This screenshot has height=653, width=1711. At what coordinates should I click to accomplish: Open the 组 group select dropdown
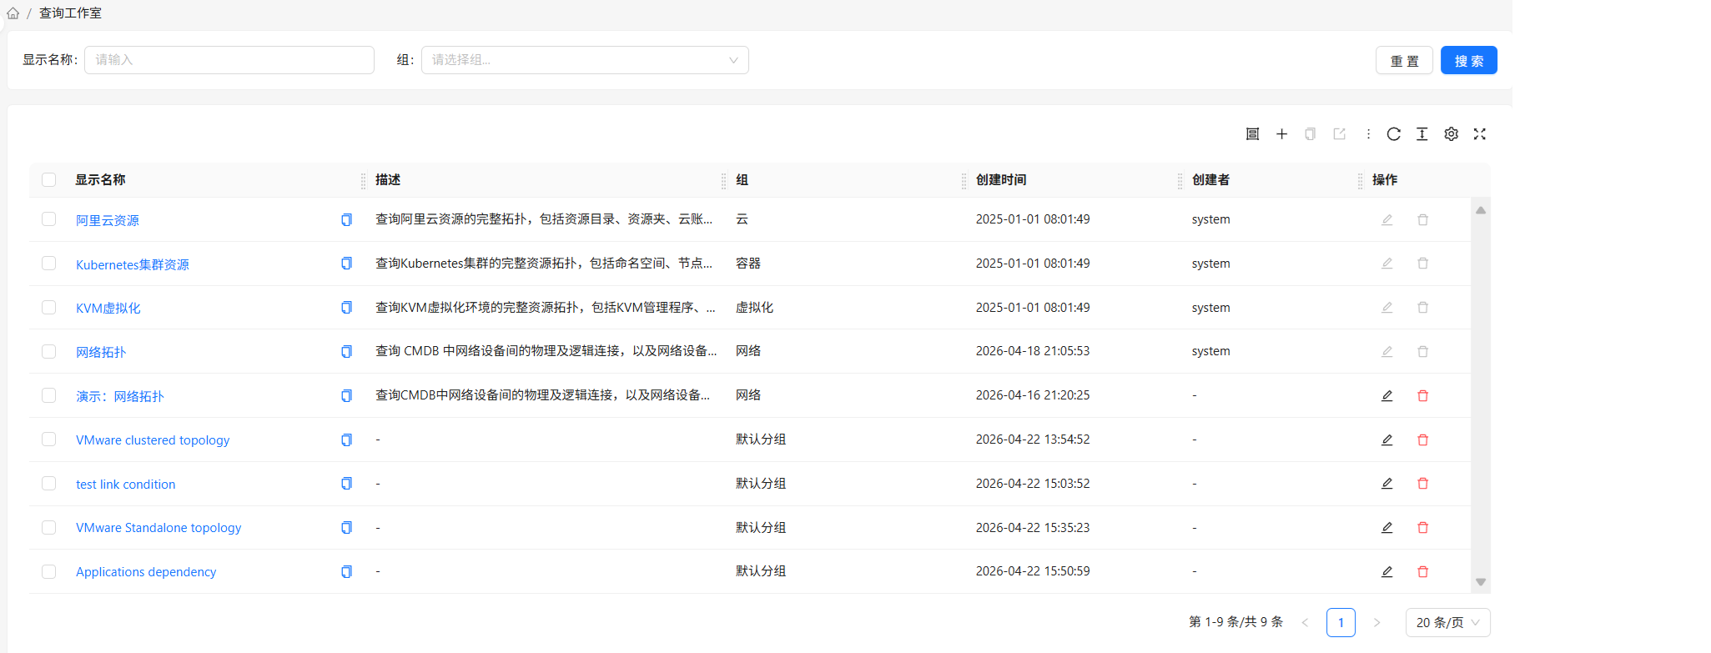point(585,60)
